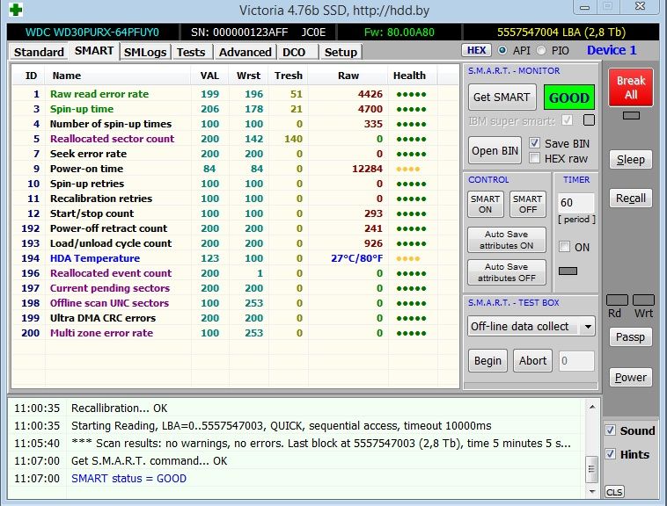Viewport: 667px width, 506px height.
Task: Open the Off-line data collect dropdown
Action: click(531, 327)
